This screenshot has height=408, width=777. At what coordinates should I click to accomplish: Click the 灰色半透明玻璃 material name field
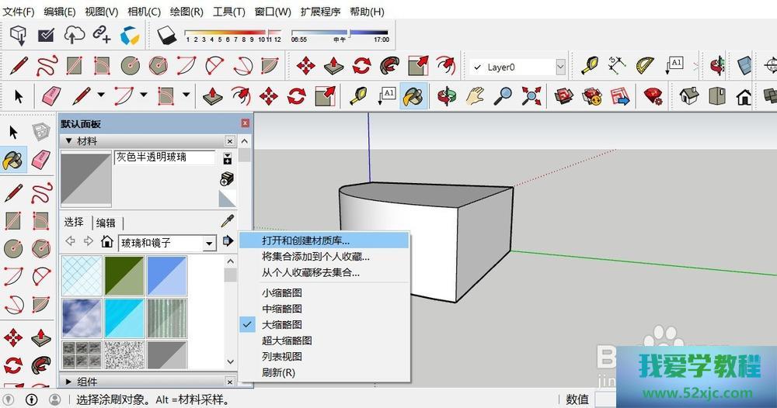click(165, 157)
